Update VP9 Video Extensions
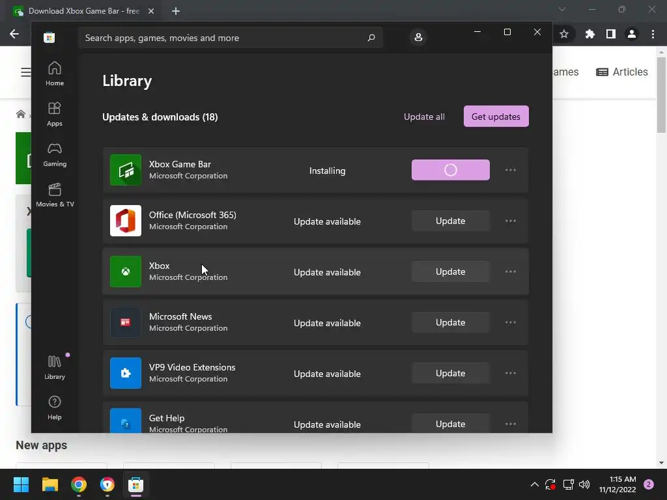This screenshot has width=667, height=500. point(451,373)
